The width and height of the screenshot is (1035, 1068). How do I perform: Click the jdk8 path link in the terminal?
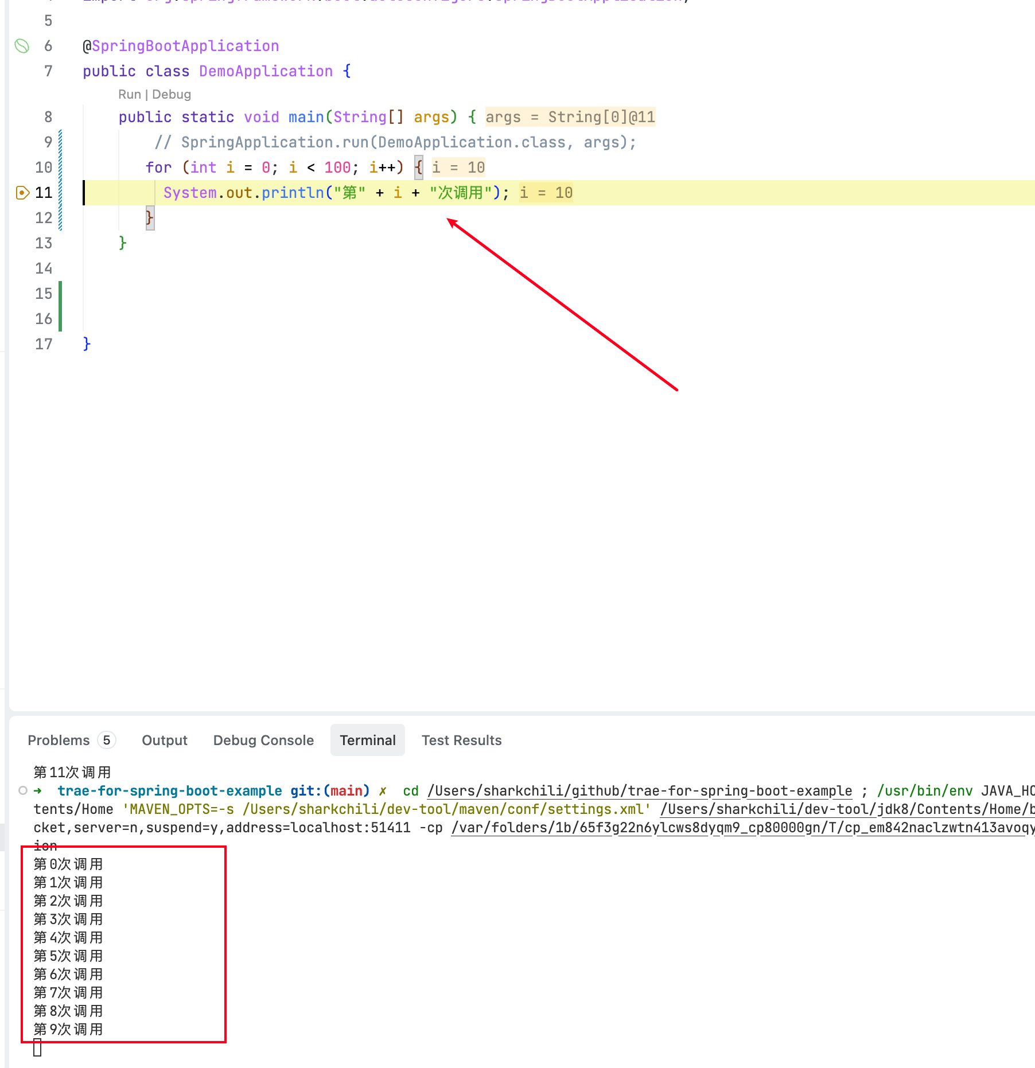(847, 809)
